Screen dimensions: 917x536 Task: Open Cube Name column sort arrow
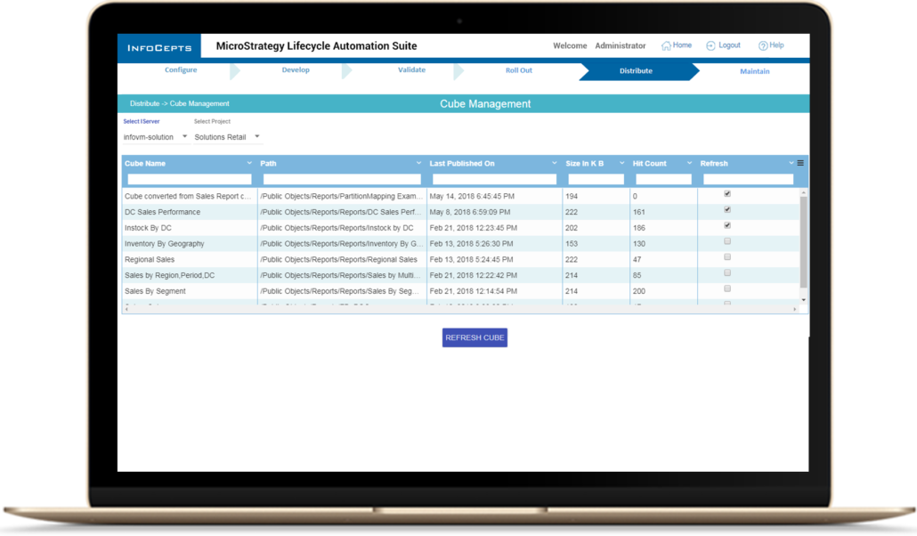[249, 164]
